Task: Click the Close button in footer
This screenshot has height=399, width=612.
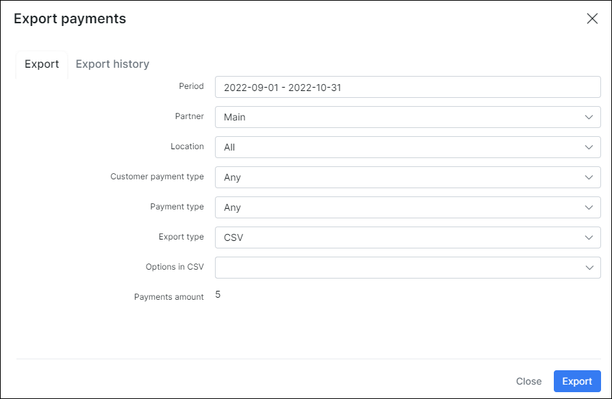Action: point(528,381)
